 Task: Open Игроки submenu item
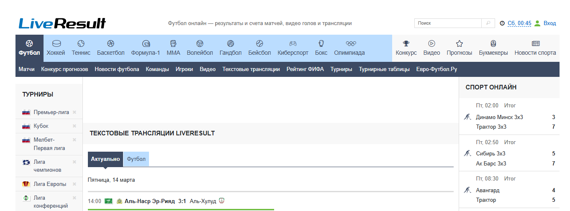pyautogui.click(x=184, y=69)
